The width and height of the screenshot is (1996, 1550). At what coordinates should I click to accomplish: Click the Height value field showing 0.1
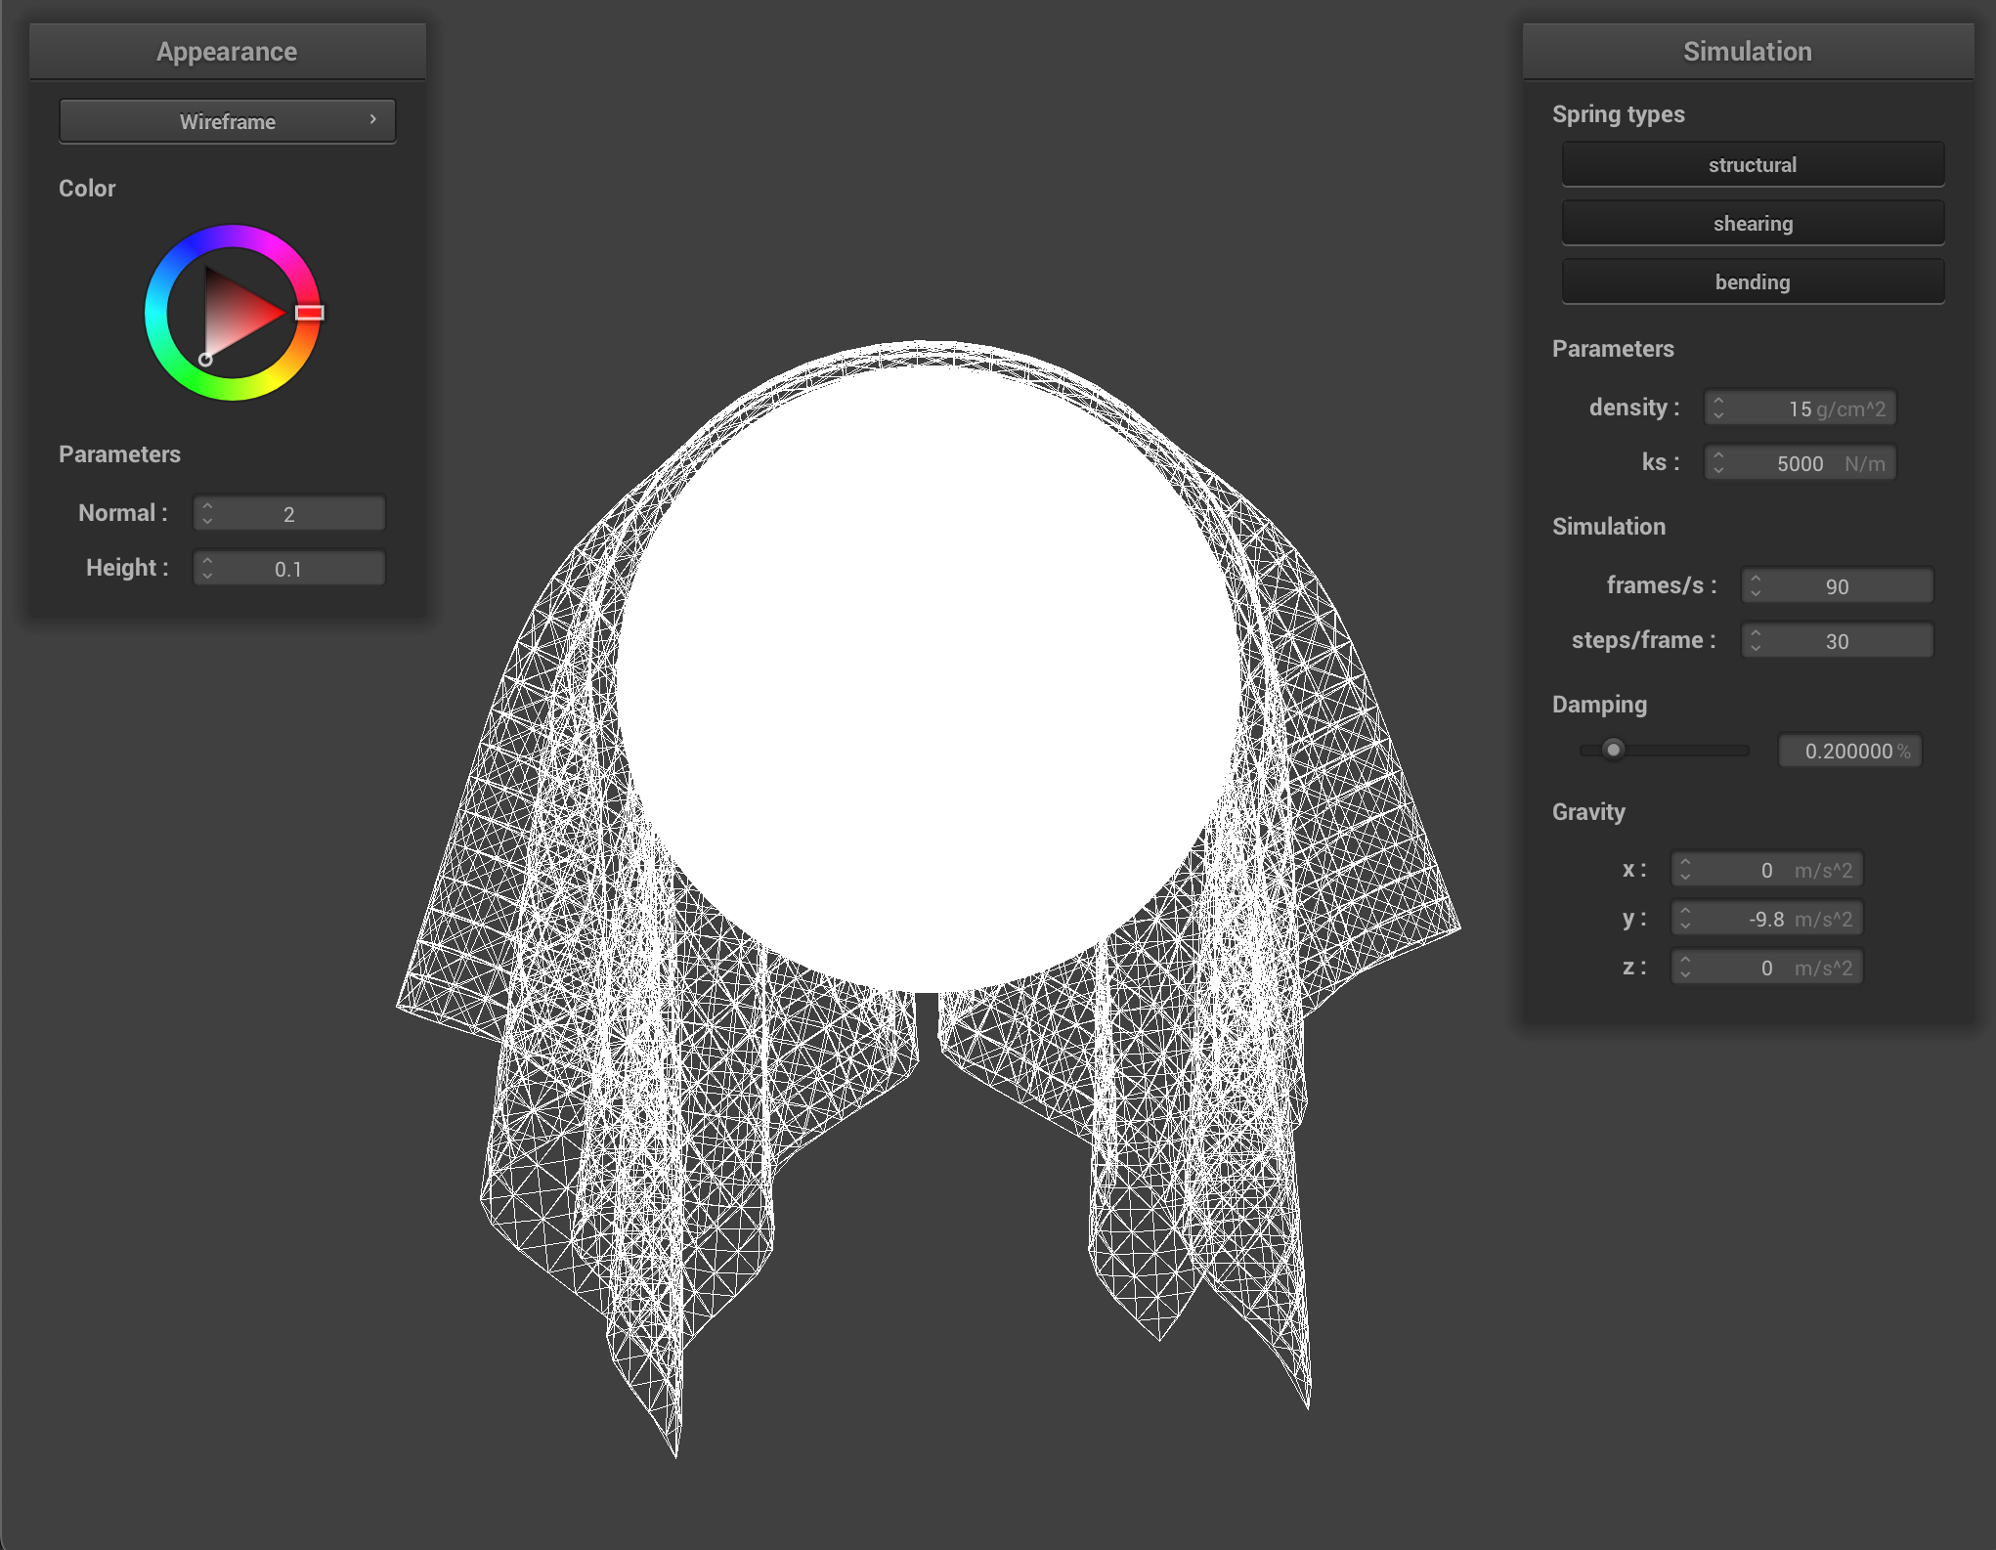tap(289, 568)
